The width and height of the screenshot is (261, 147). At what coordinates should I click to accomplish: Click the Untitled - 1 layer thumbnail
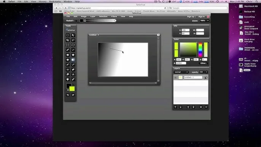click(x=180, y=78)
